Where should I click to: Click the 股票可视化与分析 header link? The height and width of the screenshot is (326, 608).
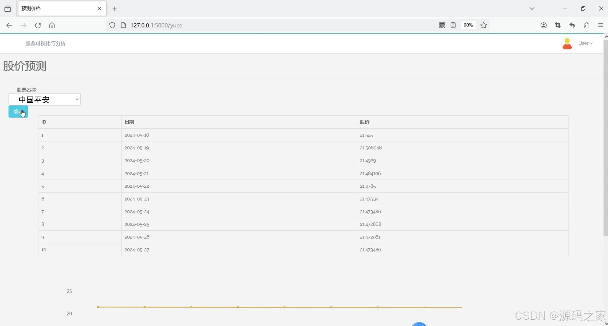[x=45, y=43]
